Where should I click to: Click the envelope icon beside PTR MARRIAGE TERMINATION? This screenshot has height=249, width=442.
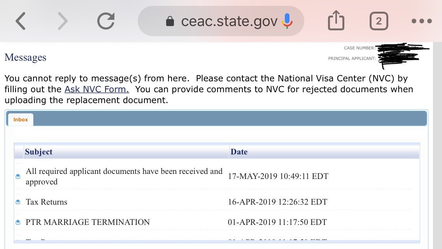click(18, 222)
